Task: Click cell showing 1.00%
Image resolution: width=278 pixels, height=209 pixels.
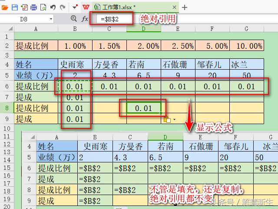Action: point(75,46)
